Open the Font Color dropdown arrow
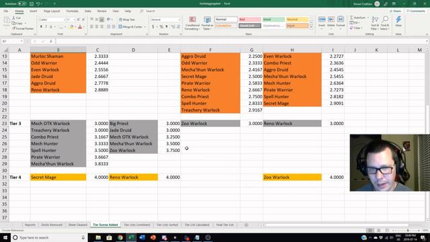This screenshot has height=242, width=430. point(83,27)
